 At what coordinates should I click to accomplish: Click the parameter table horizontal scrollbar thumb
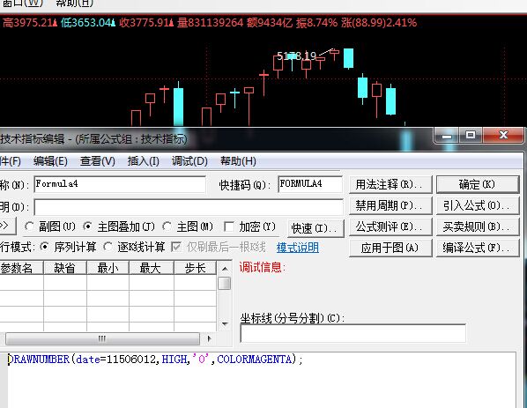click(x=102, y=338)
